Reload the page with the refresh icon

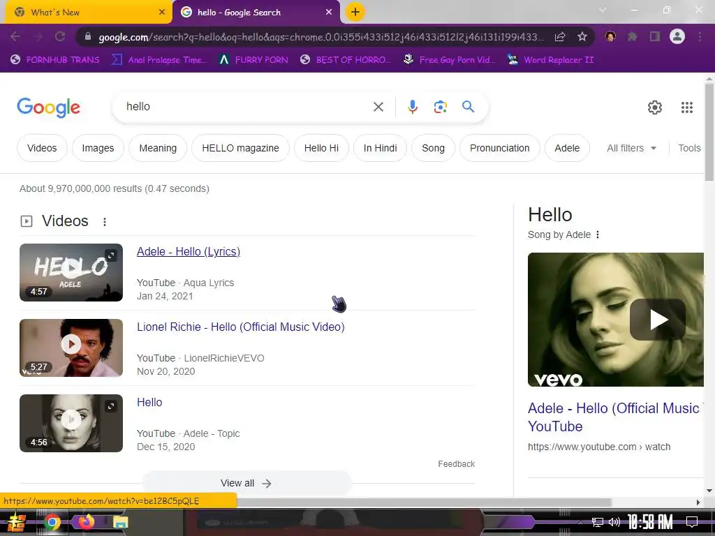60,36
